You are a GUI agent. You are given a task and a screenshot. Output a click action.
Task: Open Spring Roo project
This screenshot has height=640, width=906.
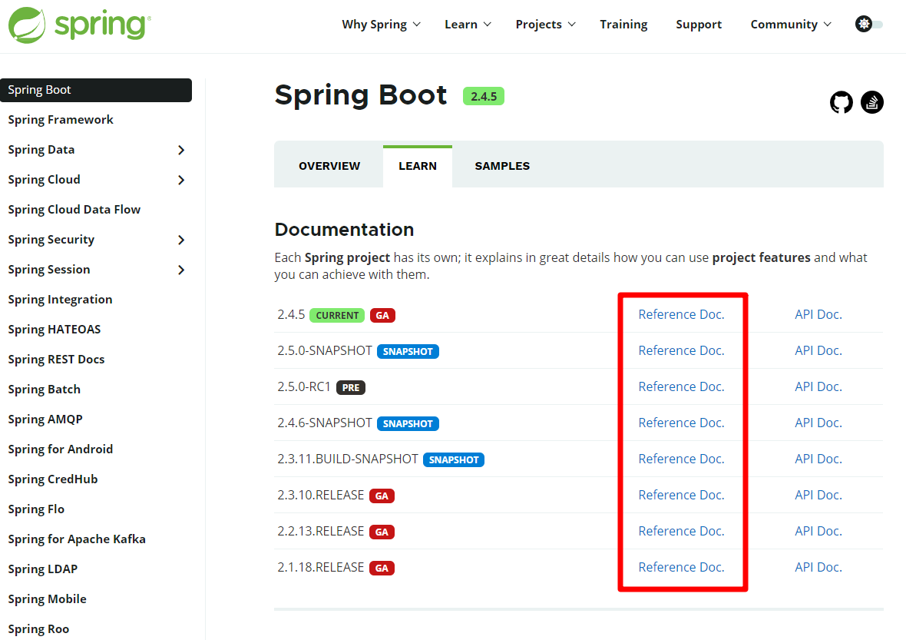pyautogui.click(x=38, y=629)
